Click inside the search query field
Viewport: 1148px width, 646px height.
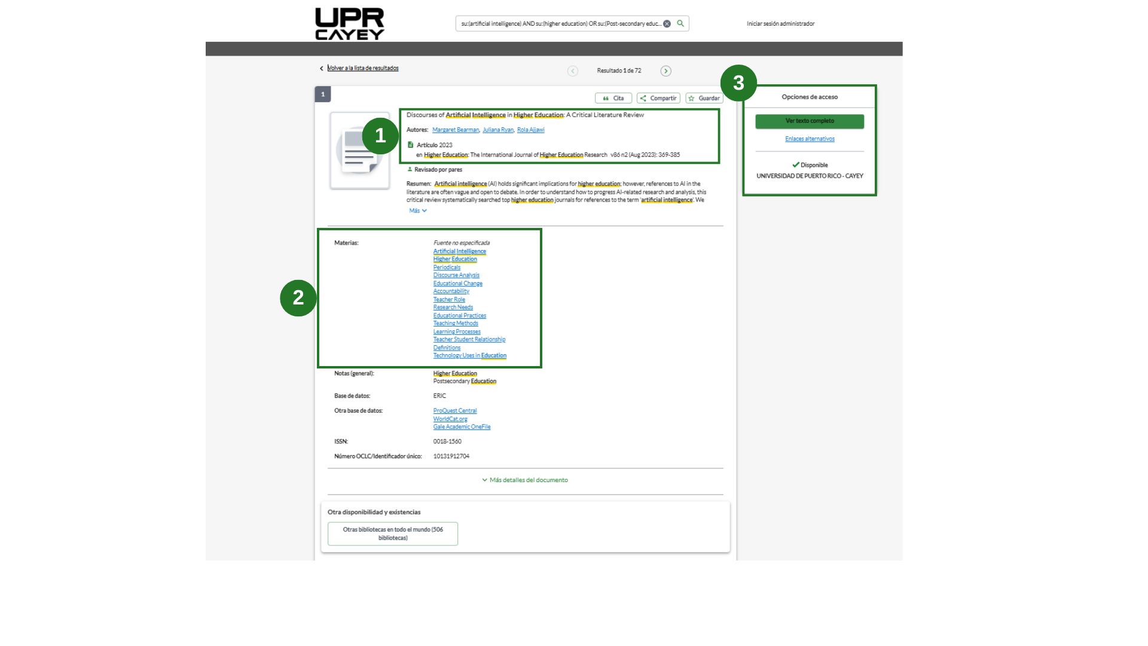(x=559, y=24)
